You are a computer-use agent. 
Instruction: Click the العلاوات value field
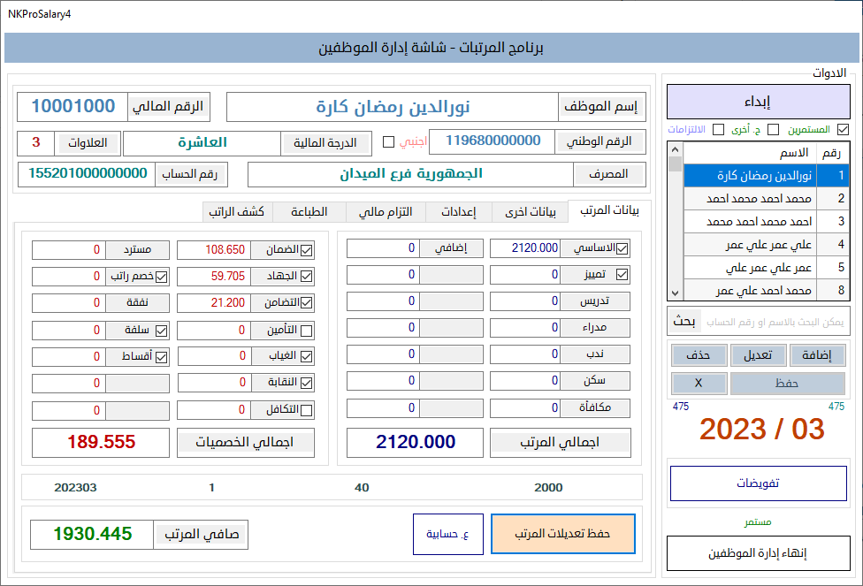pyautogui.click(x=35, y=142)
